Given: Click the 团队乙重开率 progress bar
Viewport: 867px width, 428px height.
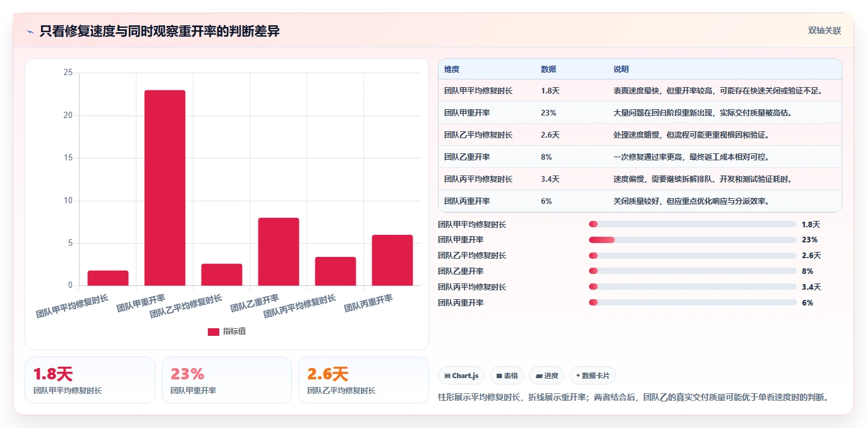Looking at the screenshot, I should [693, 271].
